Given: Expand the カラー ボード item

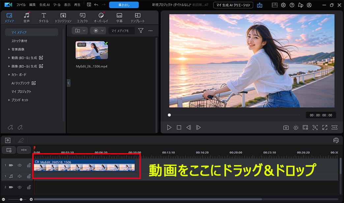Looking at the screenshot, I should [9, 75].
